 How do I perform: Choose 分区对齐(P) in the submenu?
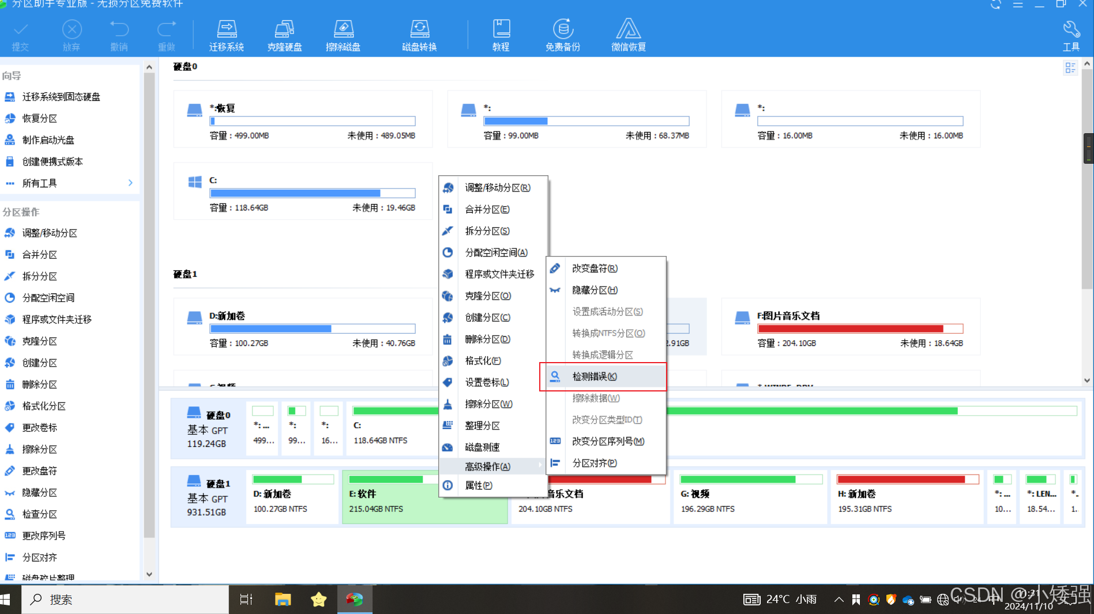coord(606,463)
